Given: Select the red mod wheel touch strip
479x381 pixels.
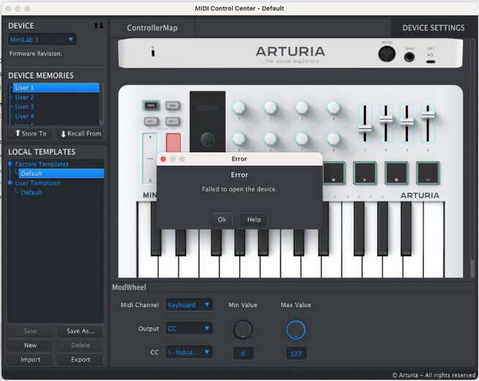Looking at the screenshot, I should pyautogui.click(x=173, y=143).
